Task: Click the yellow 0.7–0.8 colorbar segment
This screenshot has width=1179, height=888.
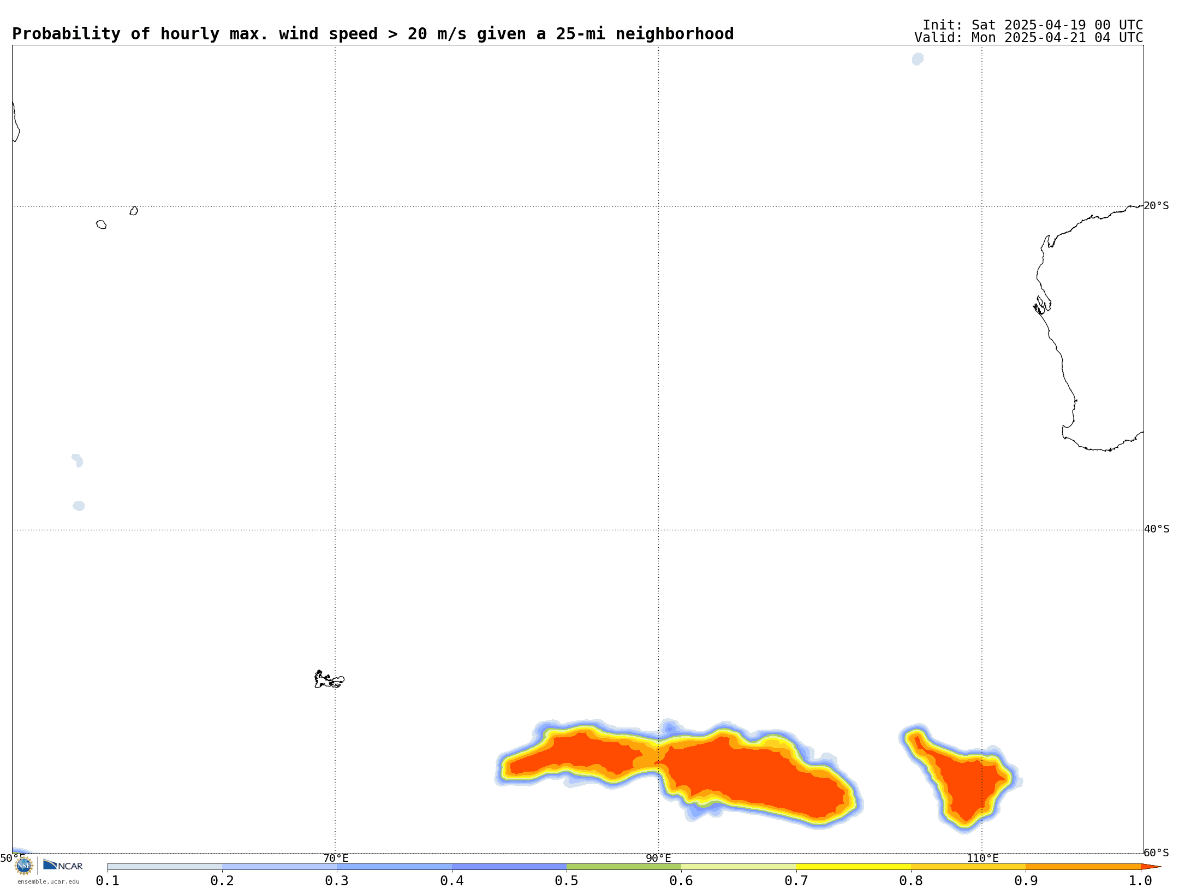Action: (854, 867)
